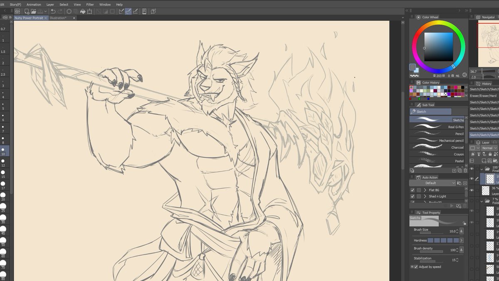Toggle Snap to Grid icon

pyautogui.click(x=136, y=11)
